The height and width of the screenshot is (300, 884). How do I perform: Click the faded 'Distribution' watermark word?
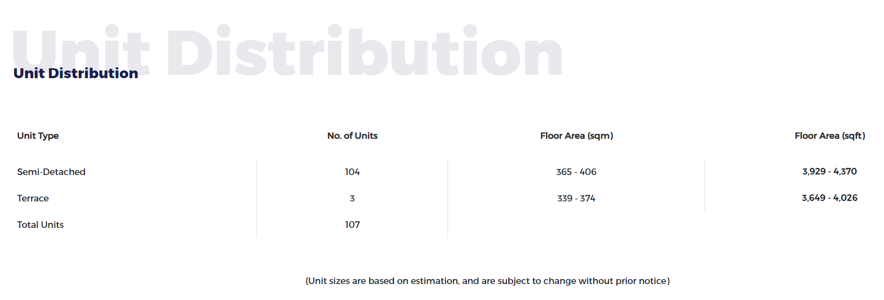(x=364, y=52)
